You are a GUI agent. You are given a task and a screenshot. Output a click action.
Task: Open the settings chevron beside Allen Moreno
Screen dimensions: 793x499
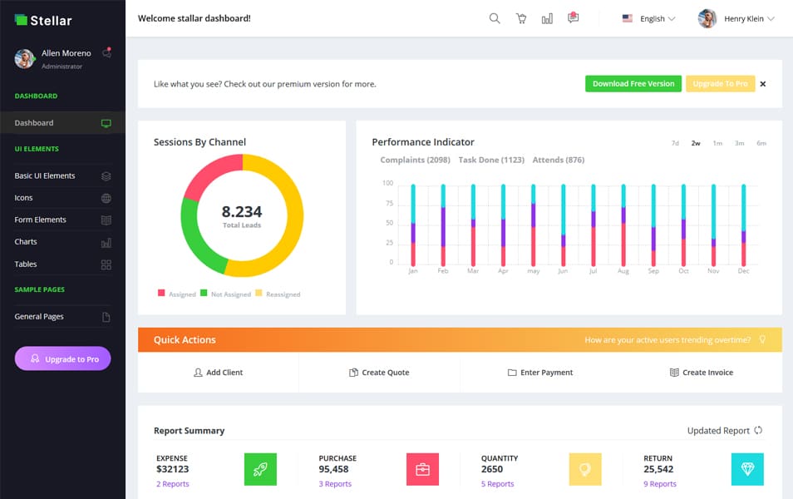[x=106, y=52]
